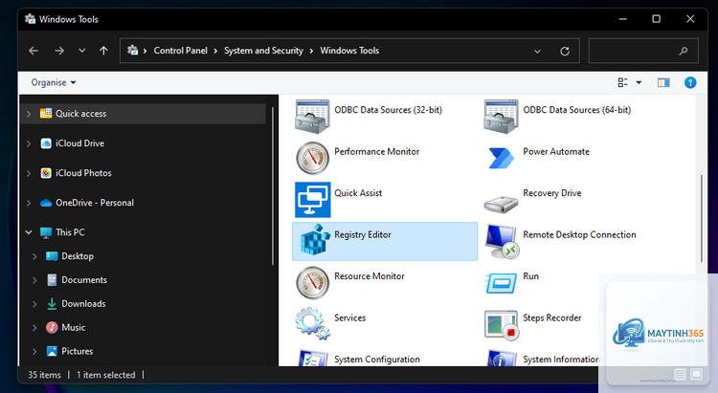Navigate to System and Security breadcrumb
This screenshot has height=393, width=718.
263,51
